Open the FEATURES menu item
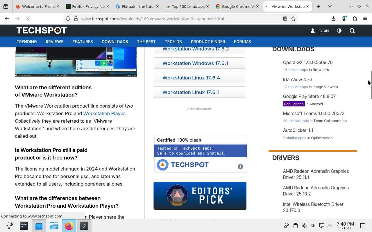The height and width of the screenshot is (232, 372). click(x=83, y=42)
